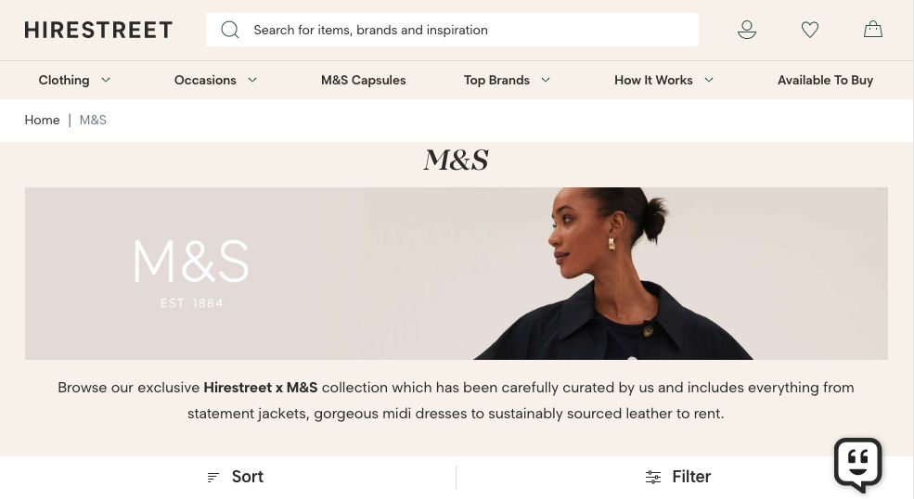The image size is (914, 499).
Task: Click the Sort button label
Action: coord(248,477)
